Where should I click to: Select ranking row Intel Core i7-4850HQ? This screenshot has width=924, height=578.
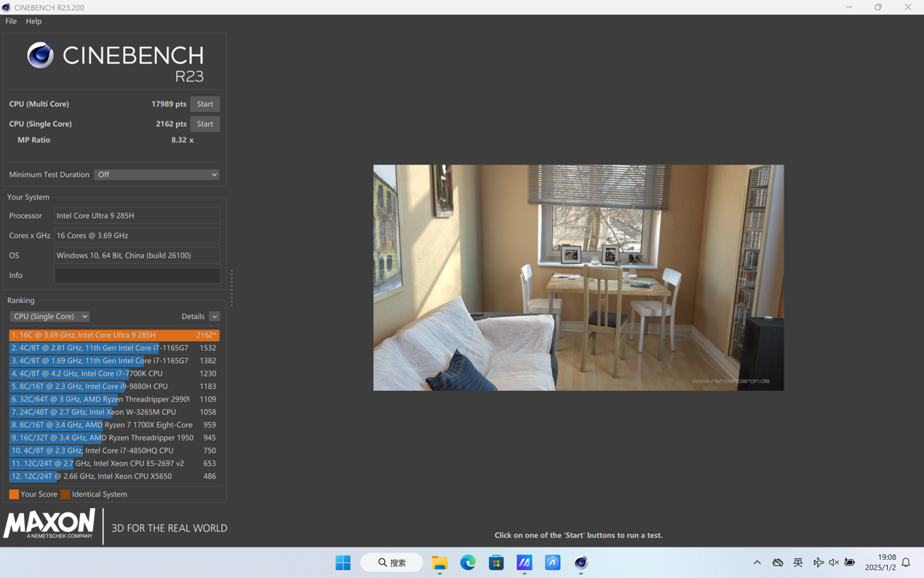click(114, 451)
